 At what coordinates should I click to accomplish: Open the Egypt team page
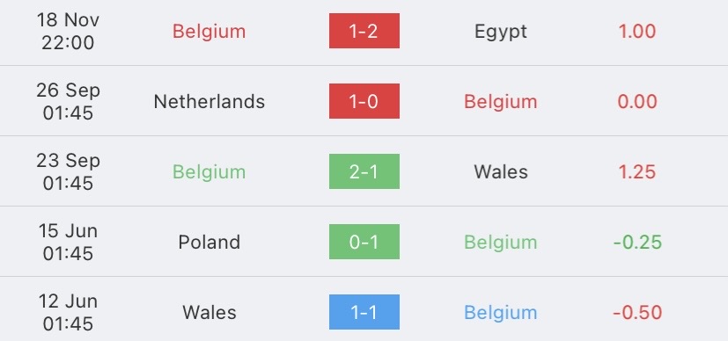tap(501, 32)
